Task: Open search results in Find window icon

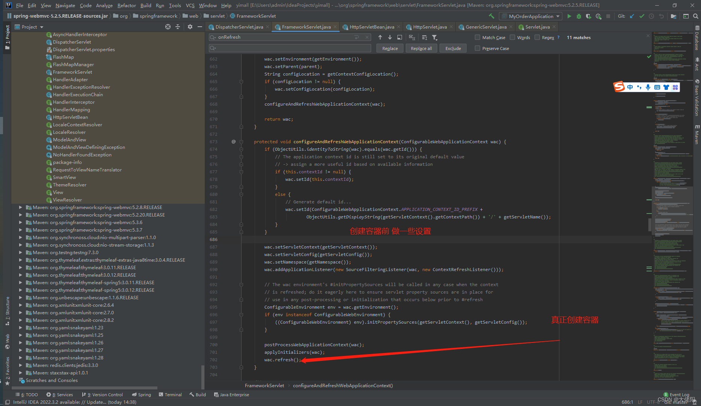Action: pyautogui.click(x=400, y=37)
